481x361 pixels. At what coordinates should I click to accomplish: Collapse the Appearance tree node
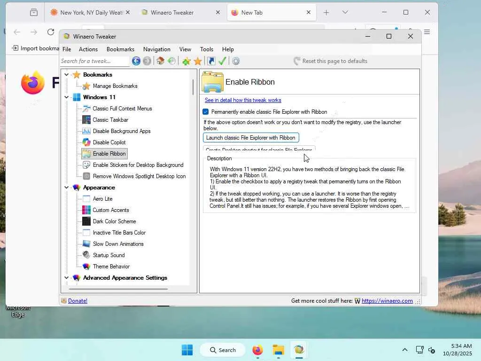pos(66,188)
